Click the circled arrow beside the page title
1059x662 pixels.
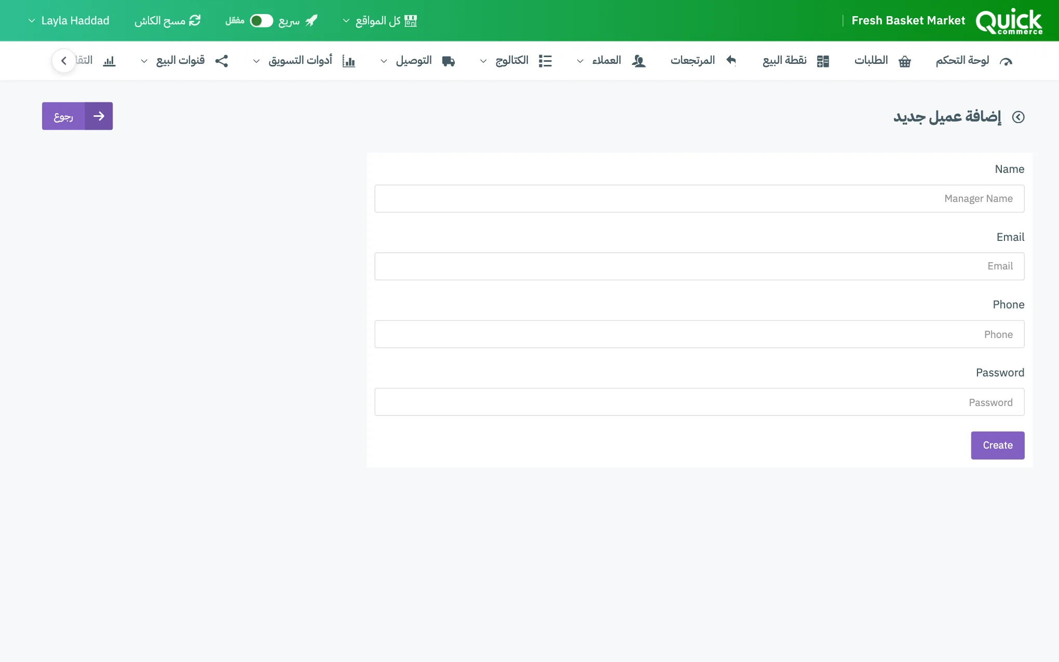point(1019,117)
